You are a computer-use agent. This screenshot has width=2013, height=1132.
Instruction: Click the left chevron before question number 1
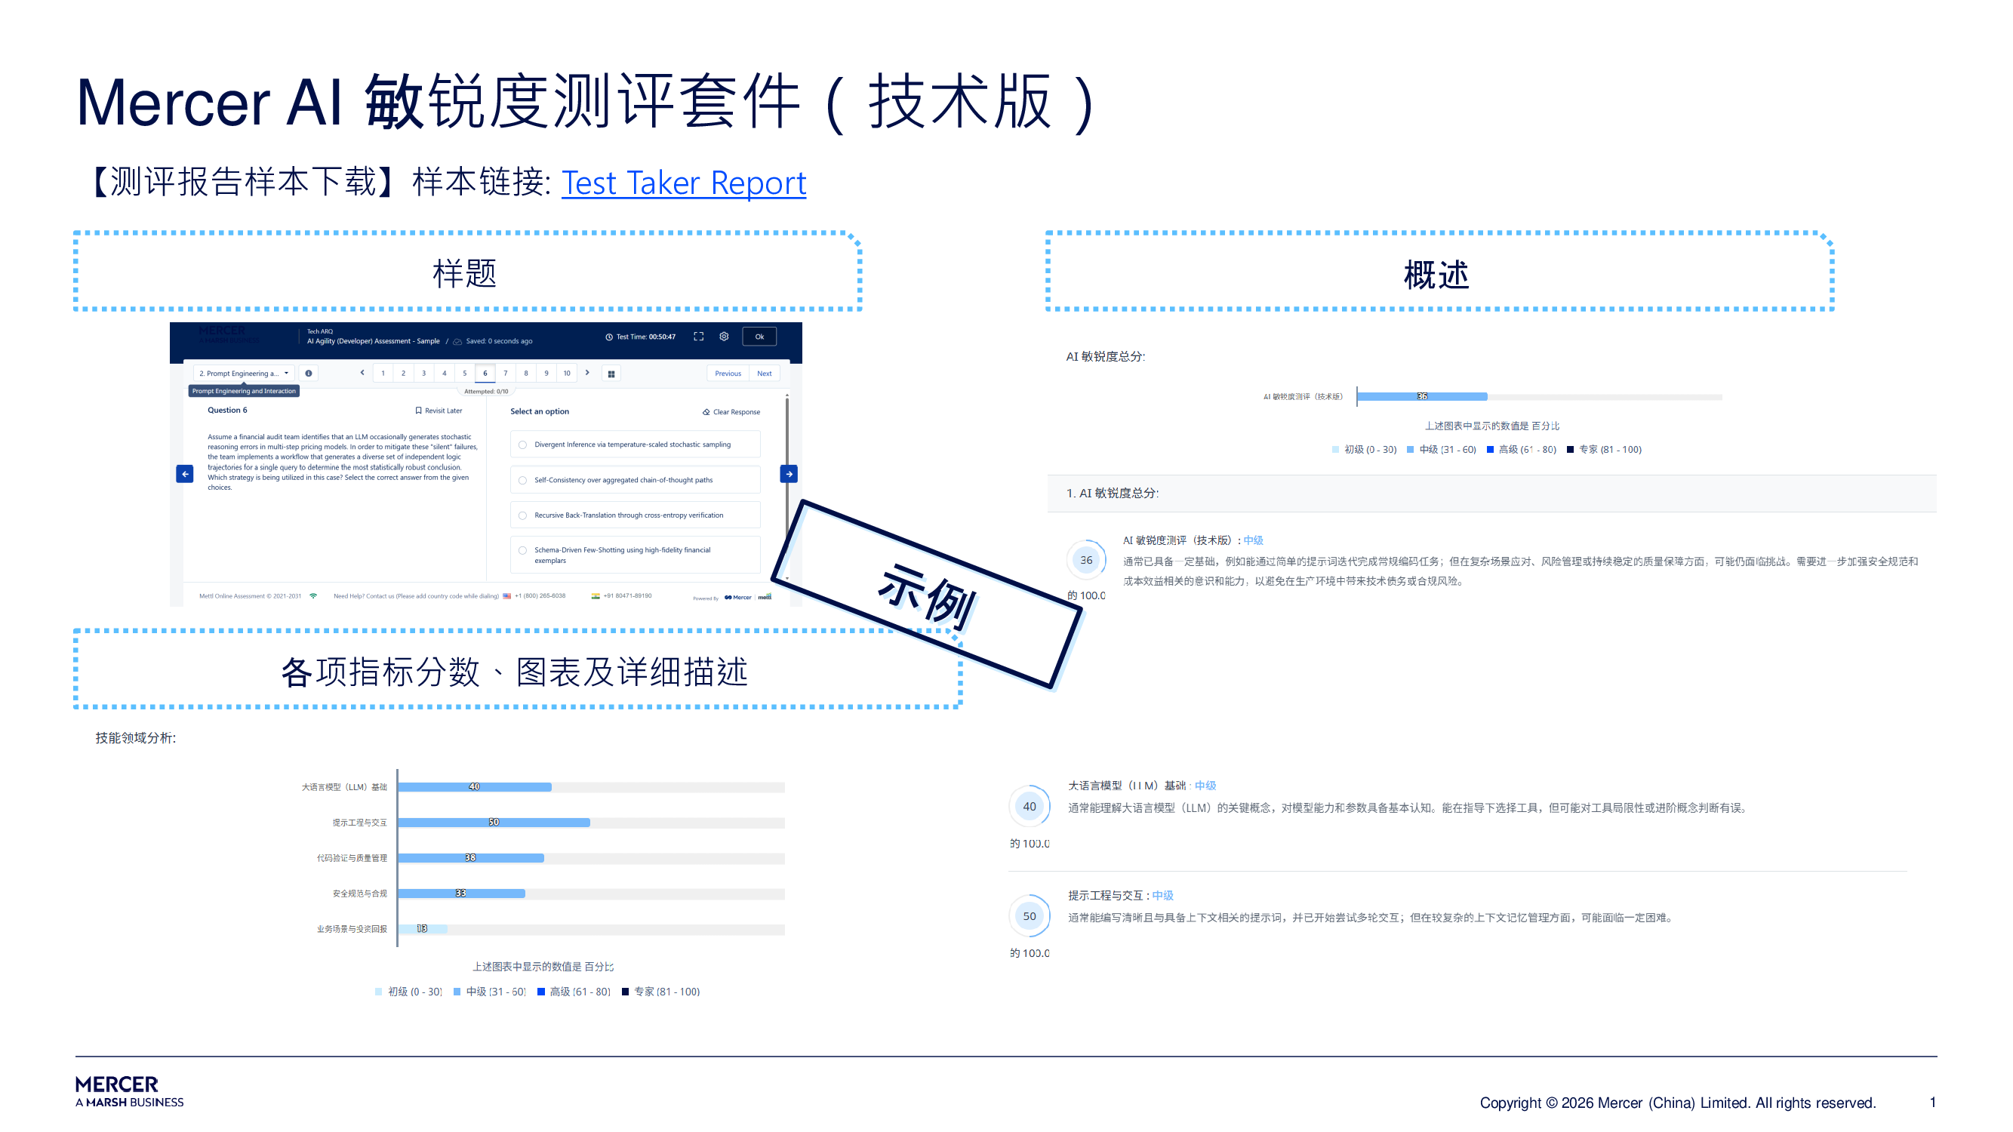click(362, 373)
